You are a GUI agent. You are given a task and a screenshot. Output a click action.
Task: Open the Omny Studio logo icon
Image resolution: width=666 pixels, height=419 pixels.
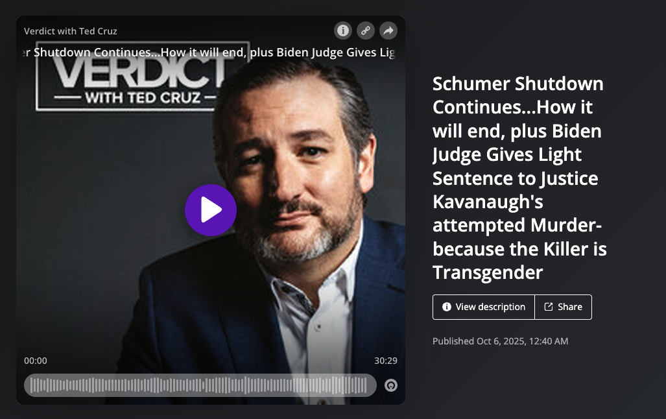(x=391, y=385)
